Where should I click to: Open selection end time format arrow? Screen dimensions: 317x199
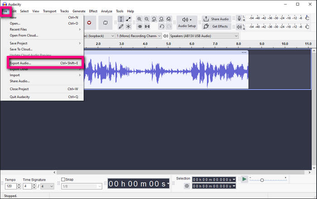[234, 186]
